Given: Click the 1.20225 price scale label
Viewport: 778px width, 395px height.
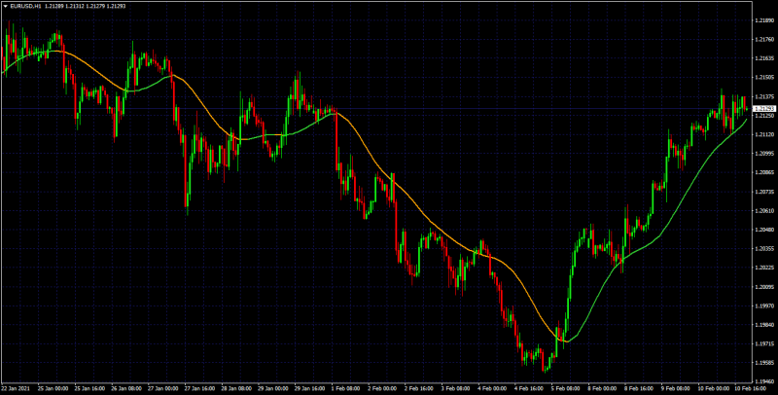Looking at the screenshot, I should click(764, 268).
